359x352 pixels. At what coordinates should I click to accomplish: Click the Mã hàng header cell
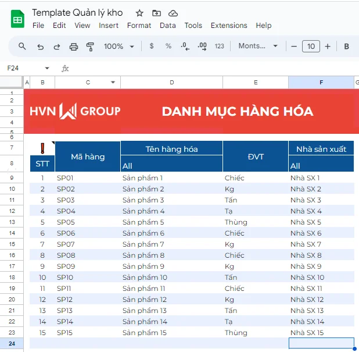point(88,157)
